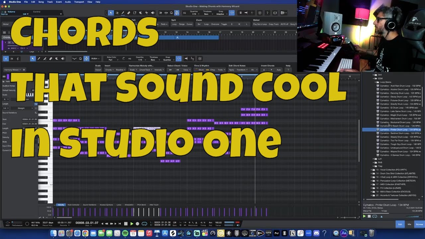Select the Listen tool in the editor toolbar
The image size is (425, 239).
[x=62, y=59]
